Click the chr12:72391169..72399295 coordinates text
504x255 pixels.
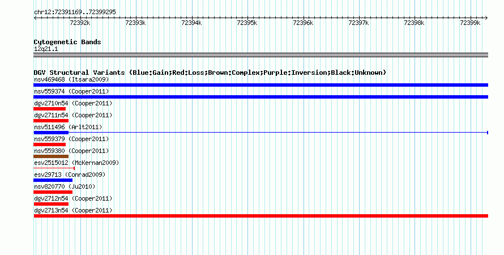pyautogui.click(x=75, y=12)
